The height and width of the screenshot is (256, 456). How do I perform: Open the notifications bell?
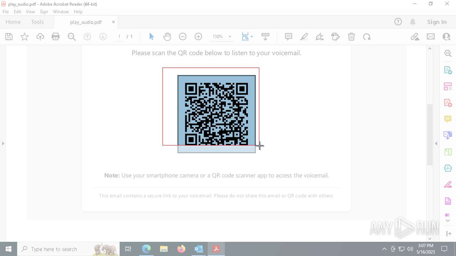[413, 22]
